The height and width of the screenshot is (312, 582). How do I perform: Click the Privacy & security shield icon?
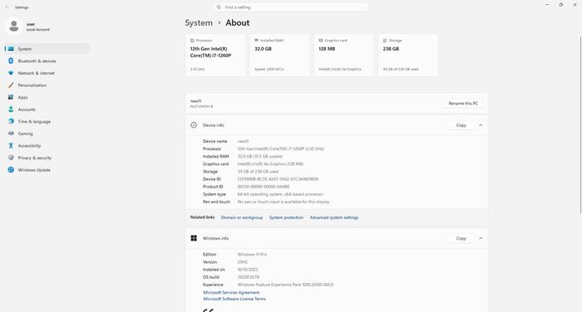11,158
